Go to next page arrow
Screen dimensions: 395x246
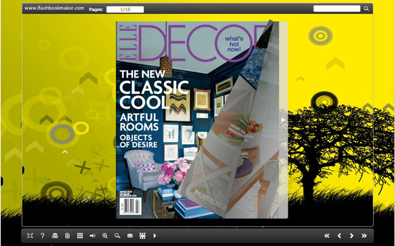(x=352, y=236)
